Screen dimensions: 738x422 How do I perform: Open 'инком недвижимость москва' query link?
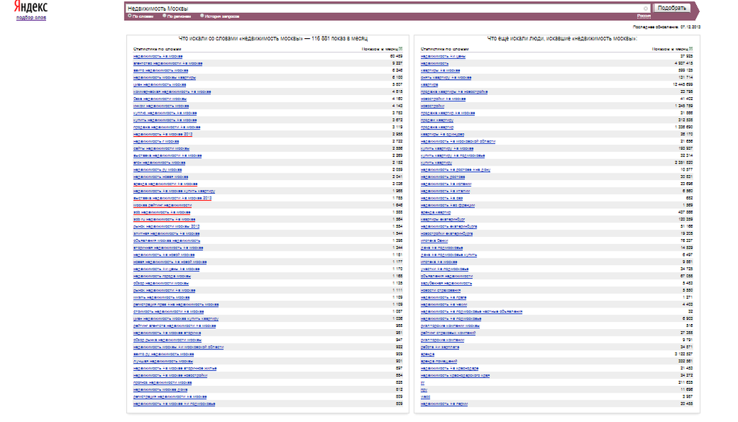[161, 106]
